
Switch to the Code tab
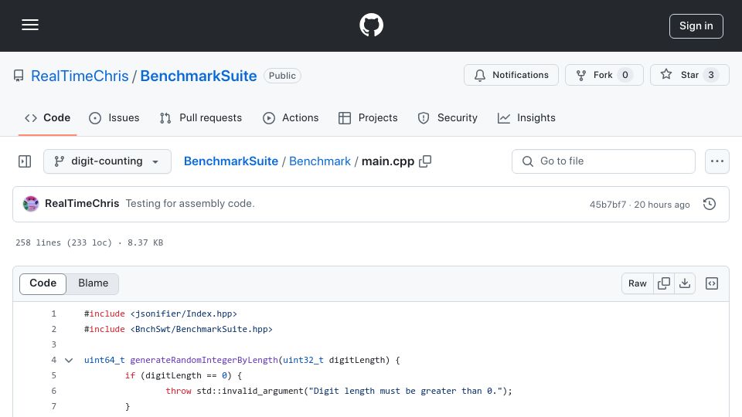[x=47, y=117]
